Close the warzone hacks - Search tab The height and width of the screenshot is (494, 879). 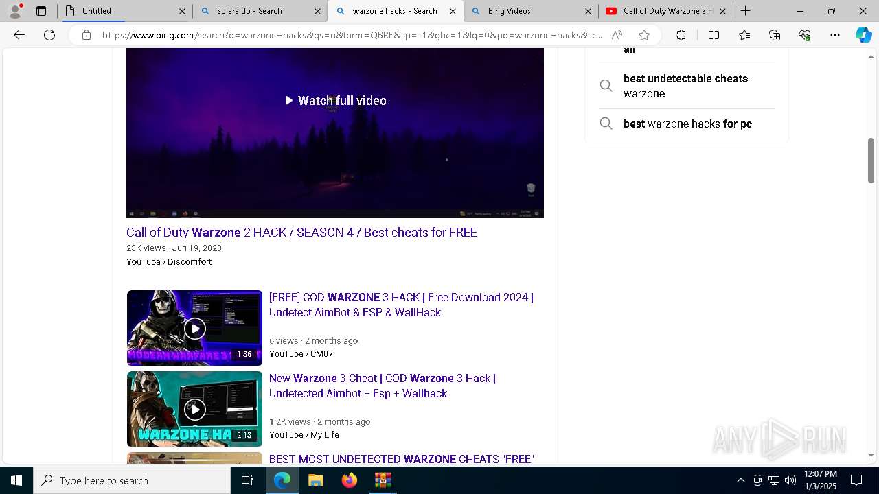pyautogui.click(x=453, y=11)
